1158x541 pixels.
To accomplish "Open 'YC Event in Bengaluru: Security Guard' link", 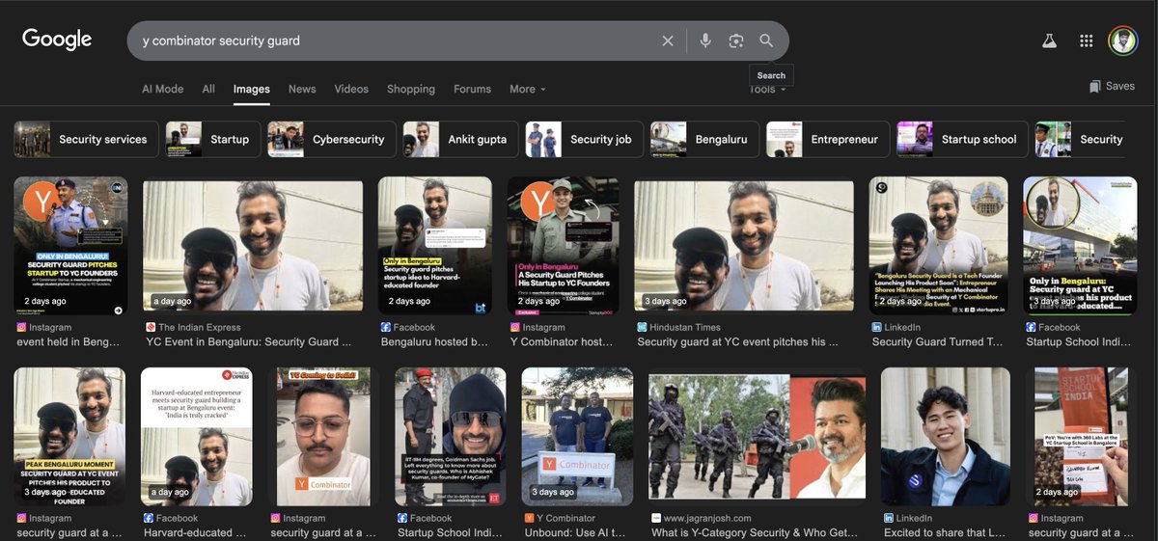I will point(248,342).
